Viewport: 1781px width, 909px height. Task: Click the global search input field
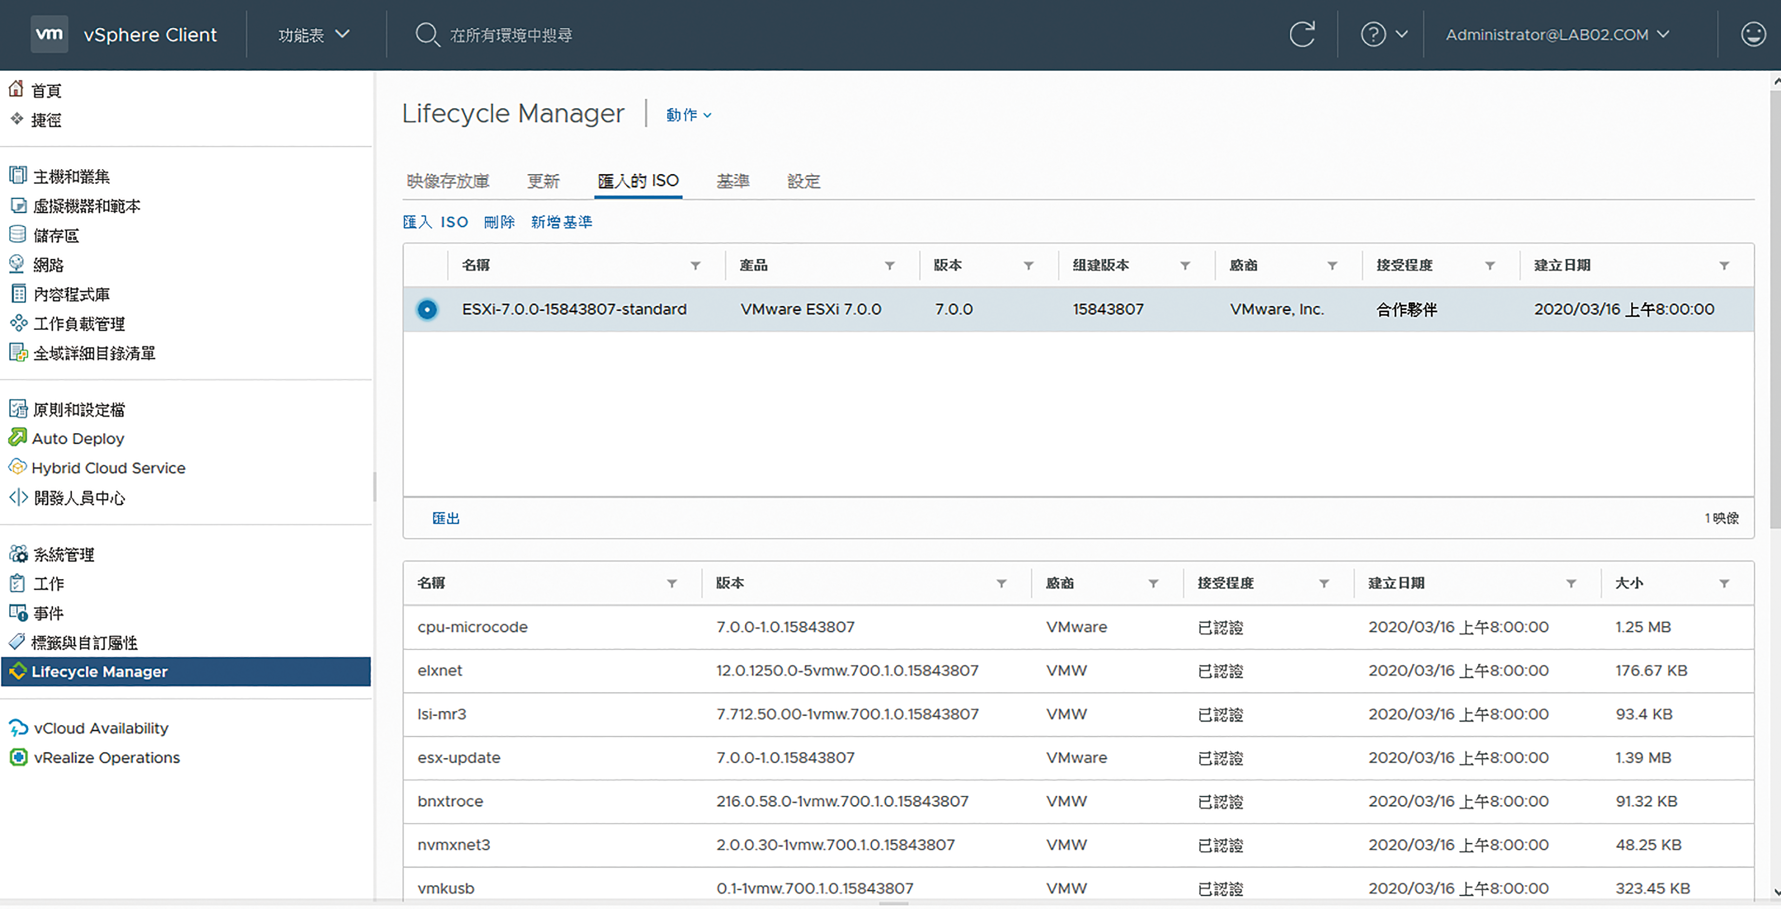[x=512, y=35]
